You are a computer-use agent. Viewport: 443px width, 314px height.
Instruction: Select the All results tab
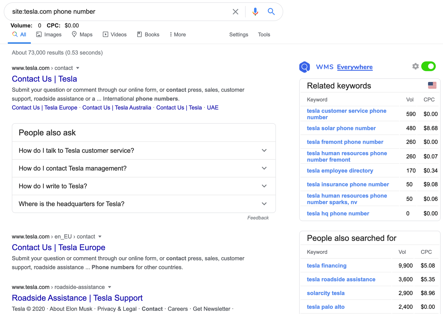19,35
